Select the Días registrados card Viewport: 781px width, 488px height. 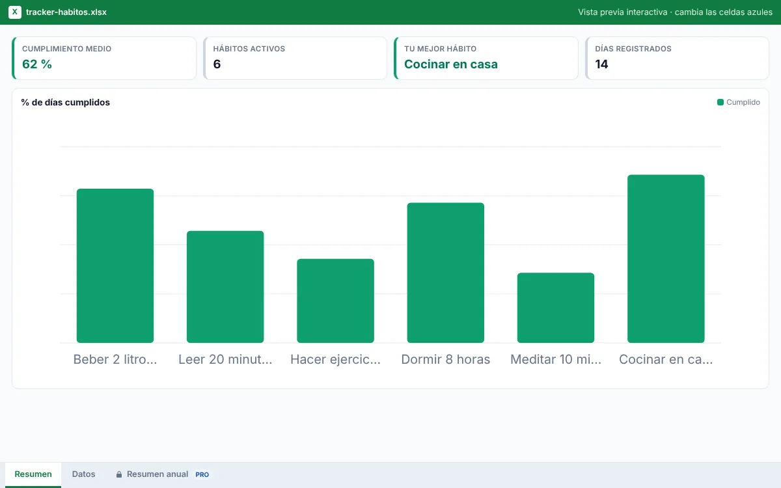677,59
